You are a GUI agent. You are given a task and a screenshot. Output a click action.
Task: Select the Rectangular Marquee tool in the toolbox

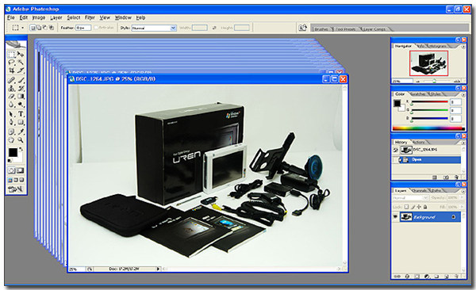12,55
